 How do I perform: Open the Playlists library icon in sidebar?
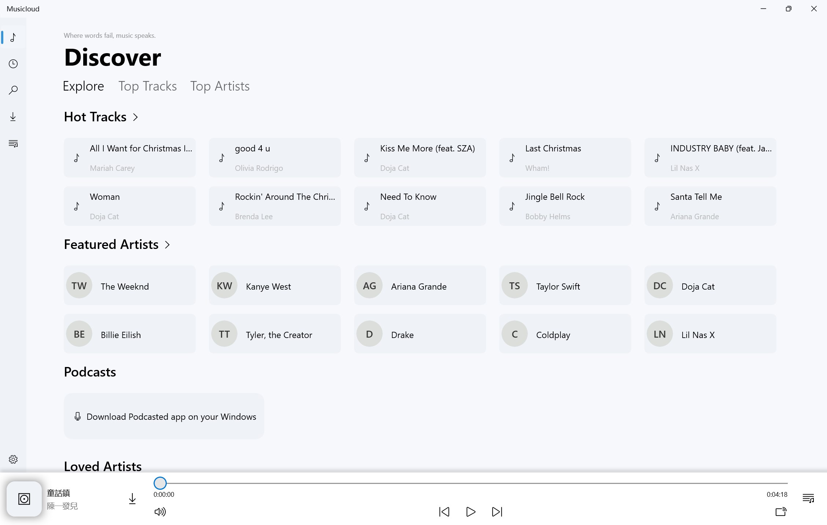point(13,143)
